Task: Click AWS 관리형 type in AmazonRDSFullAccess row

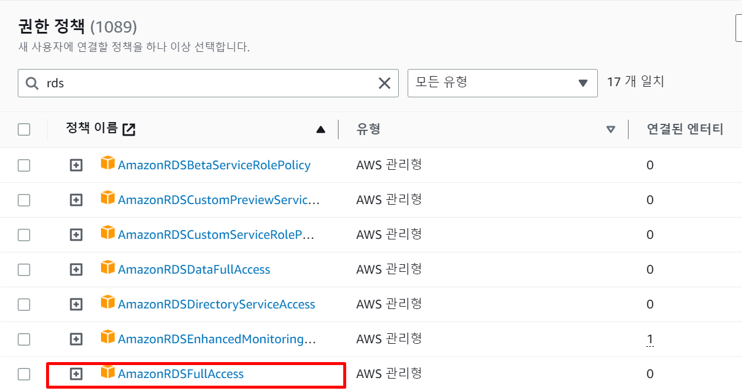Action: coord(389,374)
